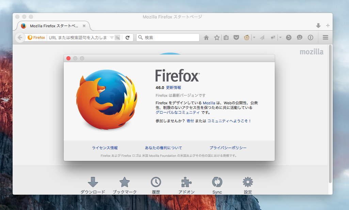Click the Firefox logo image in About dialog
Viewport: 349px width, 210px height.
click(107, 100)
